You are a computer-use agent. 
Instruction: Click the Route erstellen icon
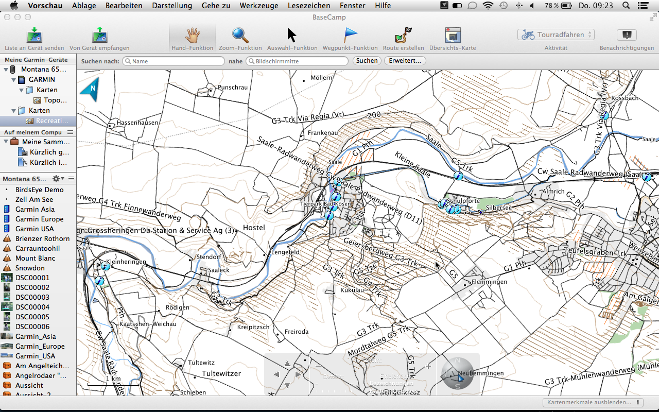coord(403,36)
